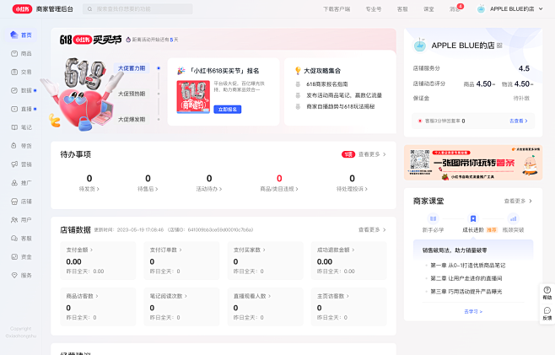Open the 数据 data section in the sidebar
555x355 pixels.
pyautogui.click(x=22, y=90)
